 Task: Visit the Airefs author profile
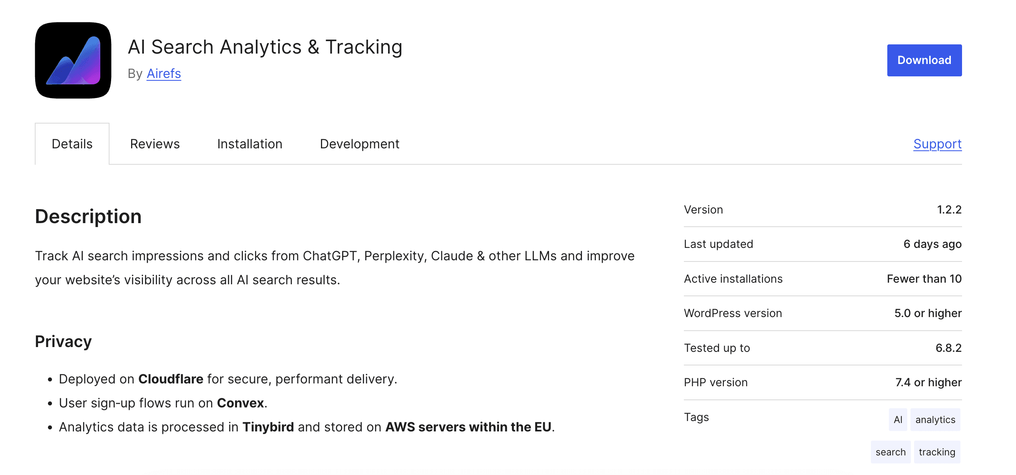[163, 74]
